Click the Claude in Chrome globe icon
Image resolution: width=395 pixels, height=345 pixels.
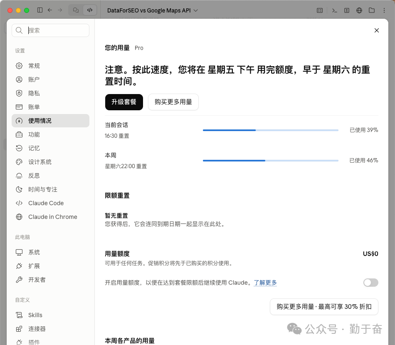(19, 217)
